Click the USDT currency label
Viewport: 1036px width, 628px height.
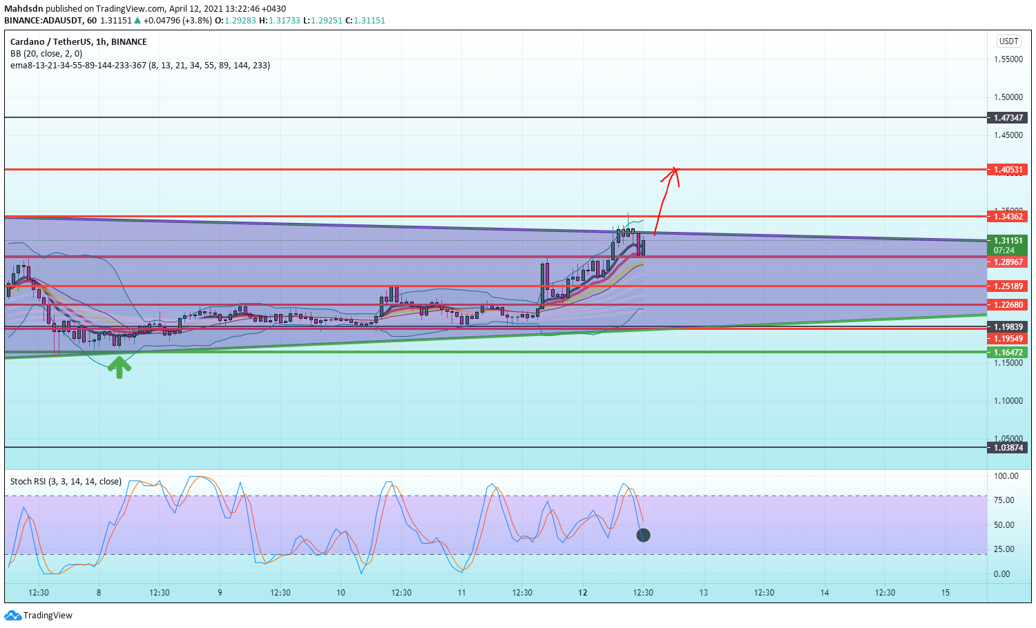pos(1009,41)
